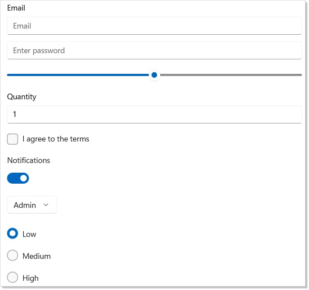309x290 pixels.
Task: Pick the High radio option
Action: pos(12,277)
